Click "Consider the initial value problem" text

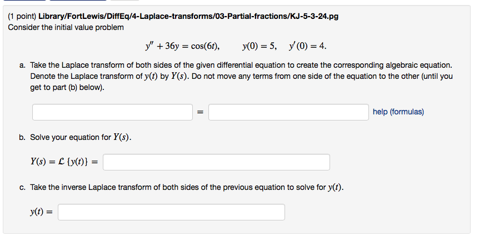coord(66,27)
